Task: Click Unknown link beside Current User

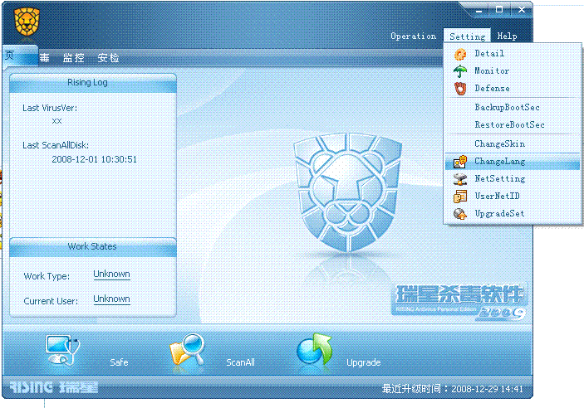Action: point(111,299)
